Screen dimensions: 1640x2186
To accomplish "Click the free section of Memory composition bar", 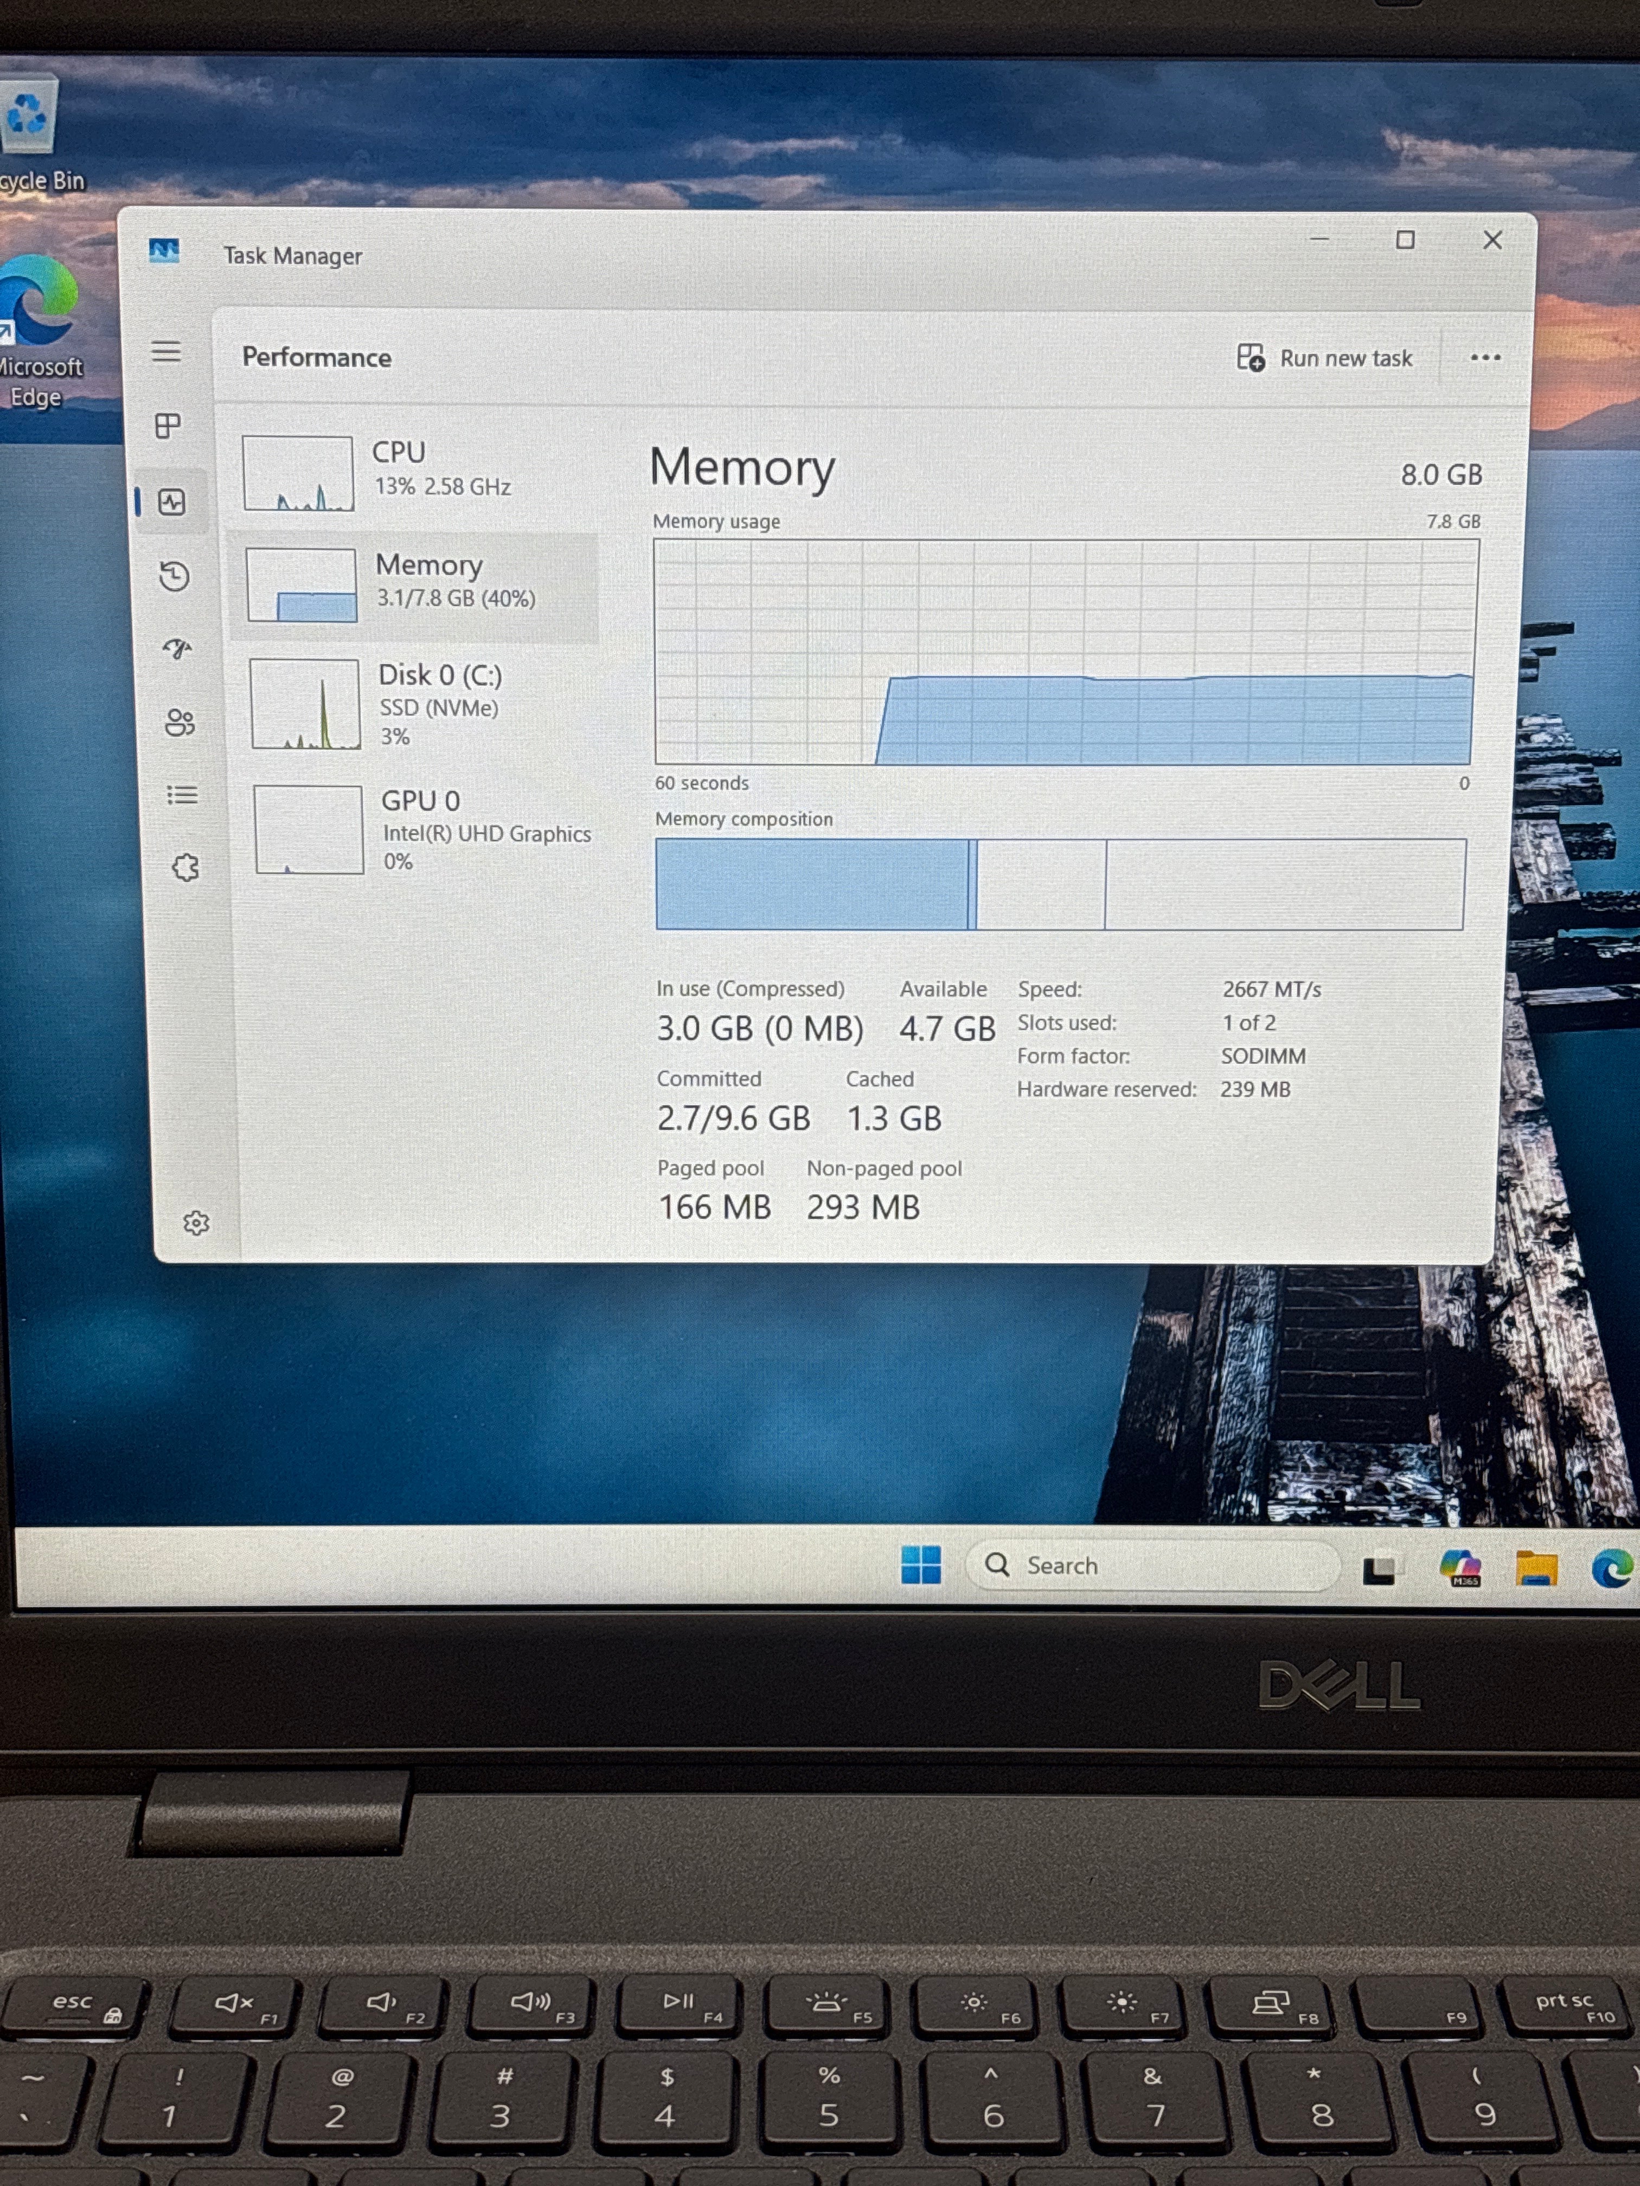I will (1284, 884).
